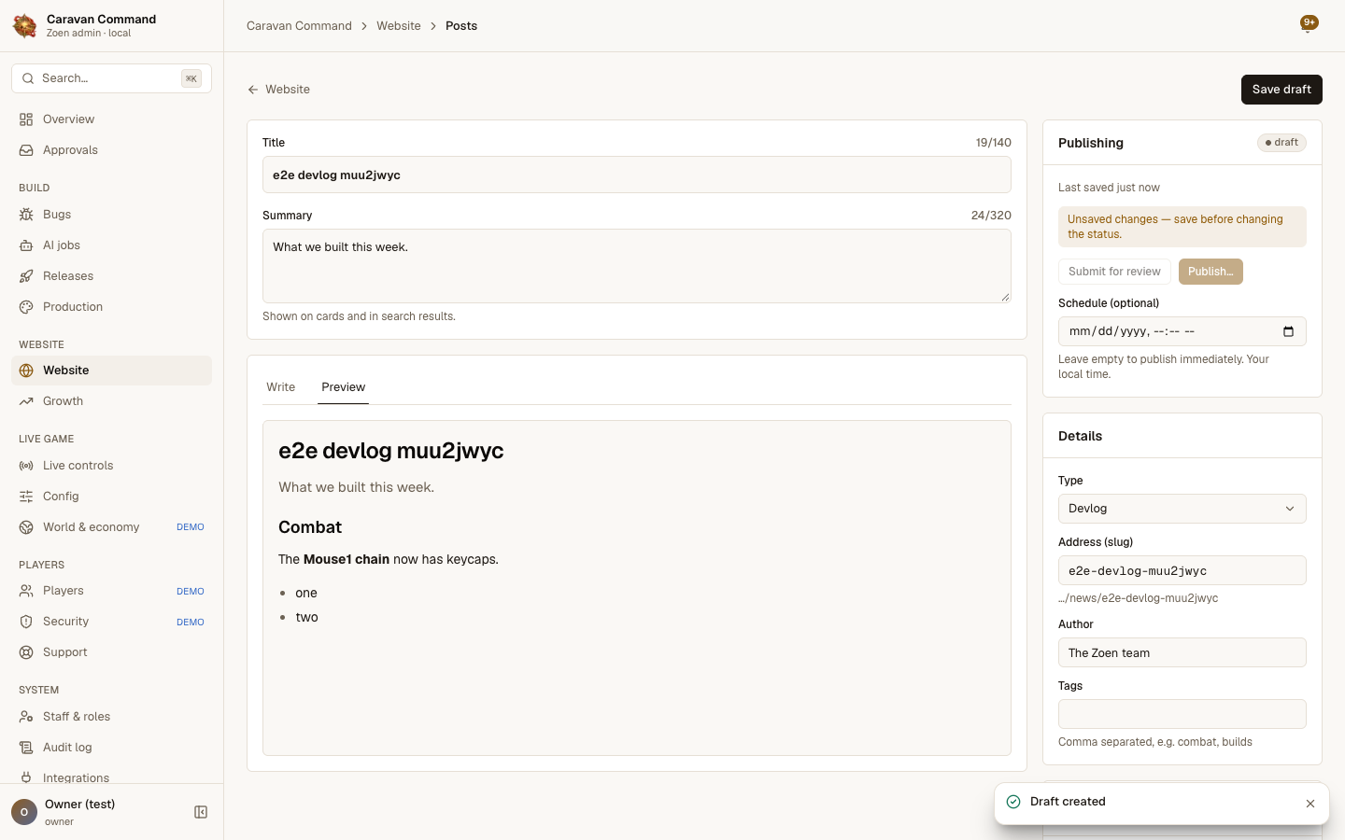Click the Releases rocket icon
1345x840 pixels.
[x=26, y=276]
